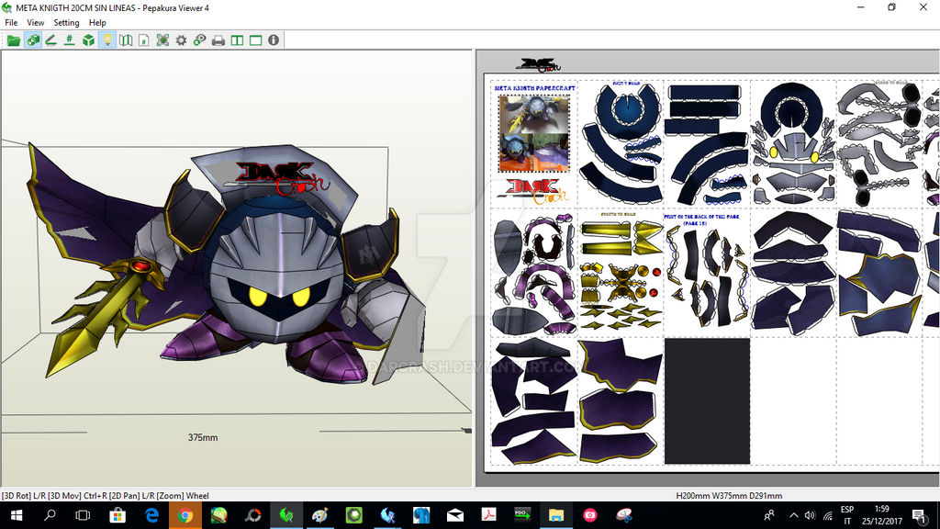Open settings with the gear icon

[181, 40]
